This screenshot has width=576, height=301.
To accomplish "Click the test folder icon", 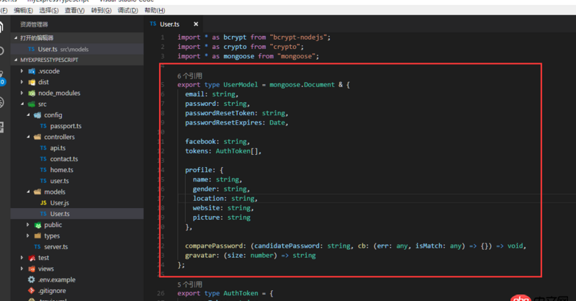I will click(32, 258).
